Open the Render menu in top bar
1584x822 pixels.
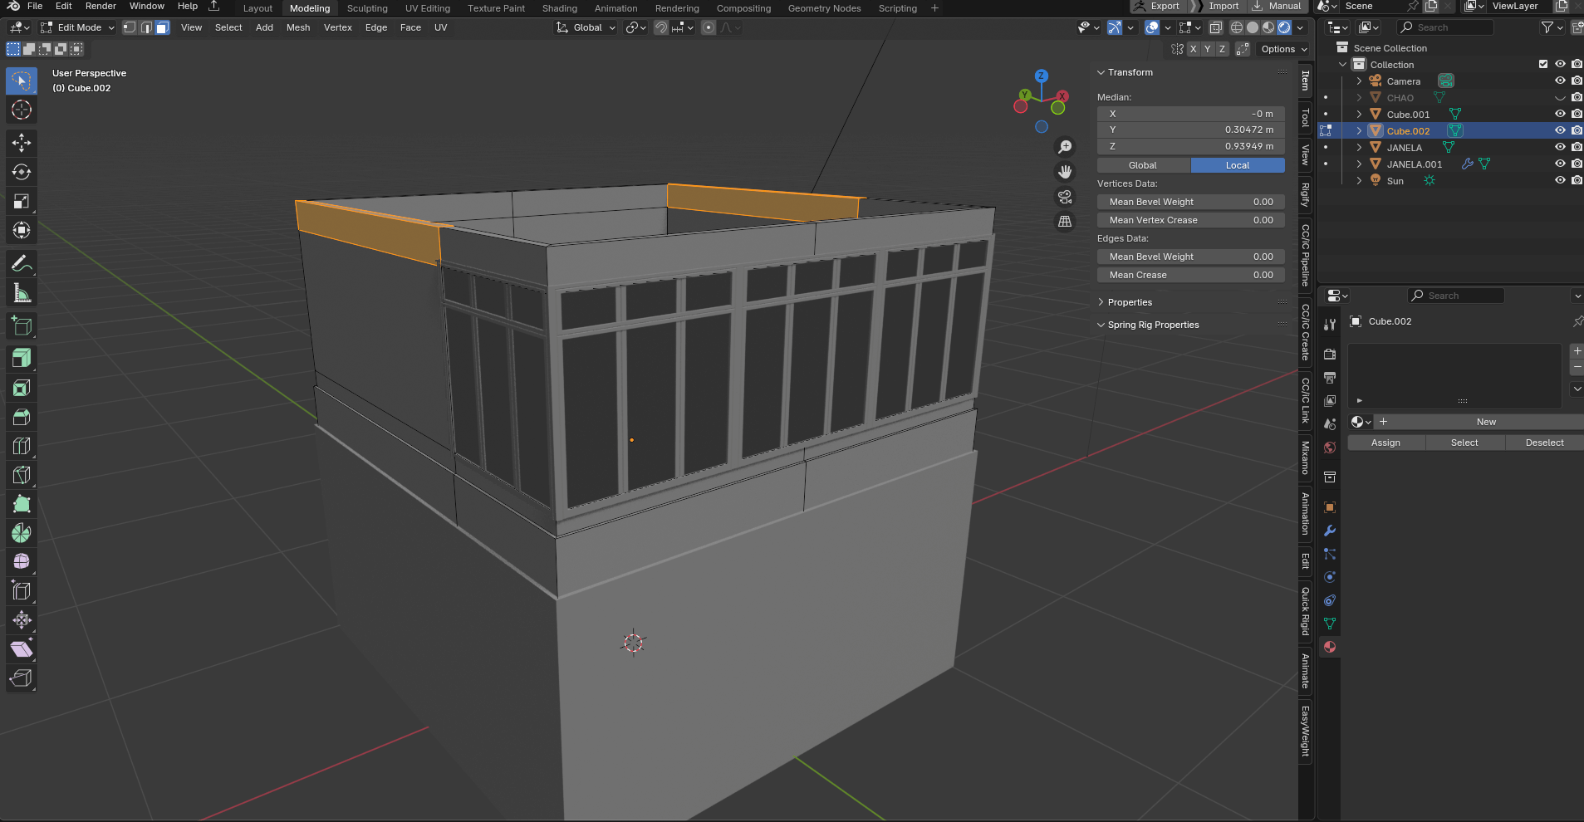pyautogui.click(x=101, y=6)
